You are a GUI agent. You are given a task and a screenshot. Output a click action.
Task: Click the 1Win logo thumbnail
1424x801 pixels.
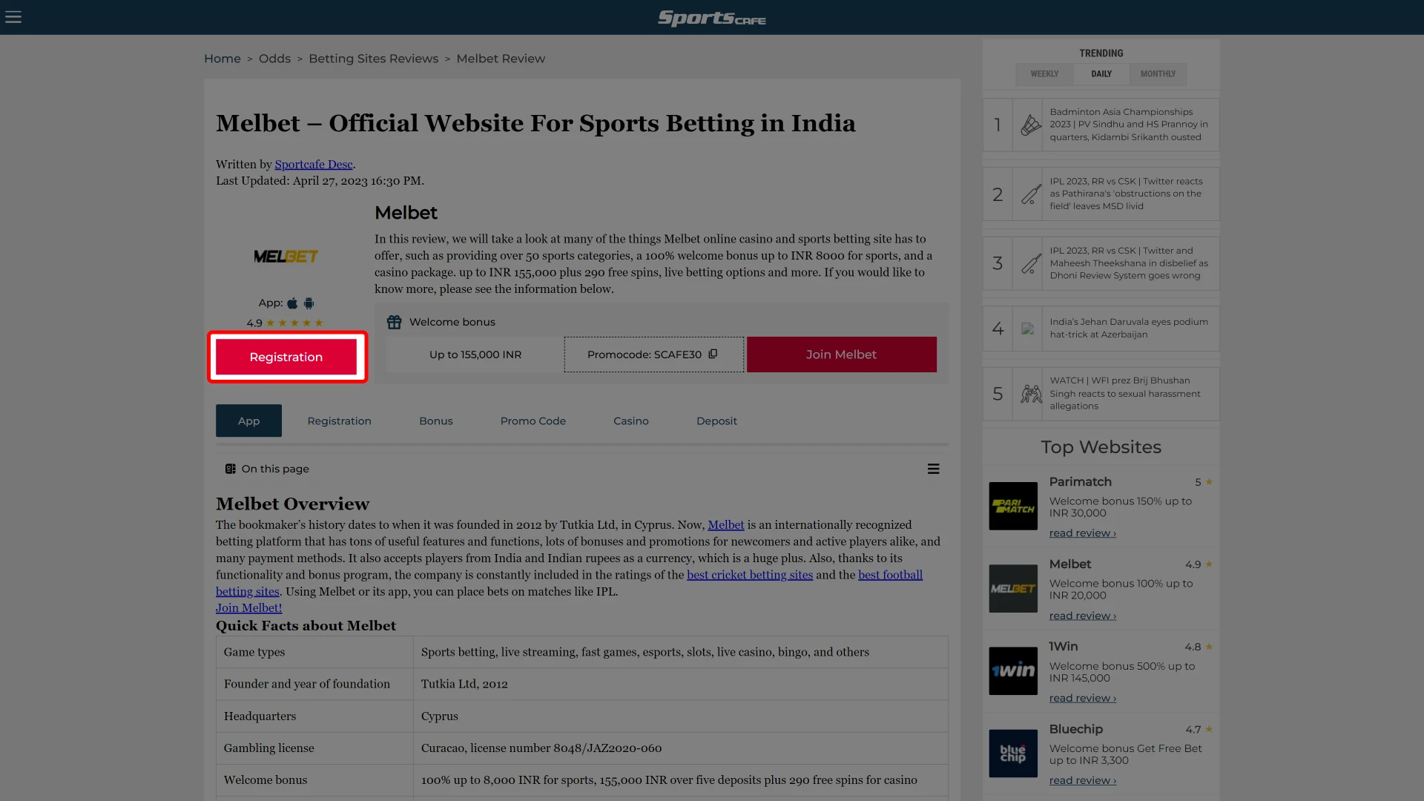(x=1012, y=670)
